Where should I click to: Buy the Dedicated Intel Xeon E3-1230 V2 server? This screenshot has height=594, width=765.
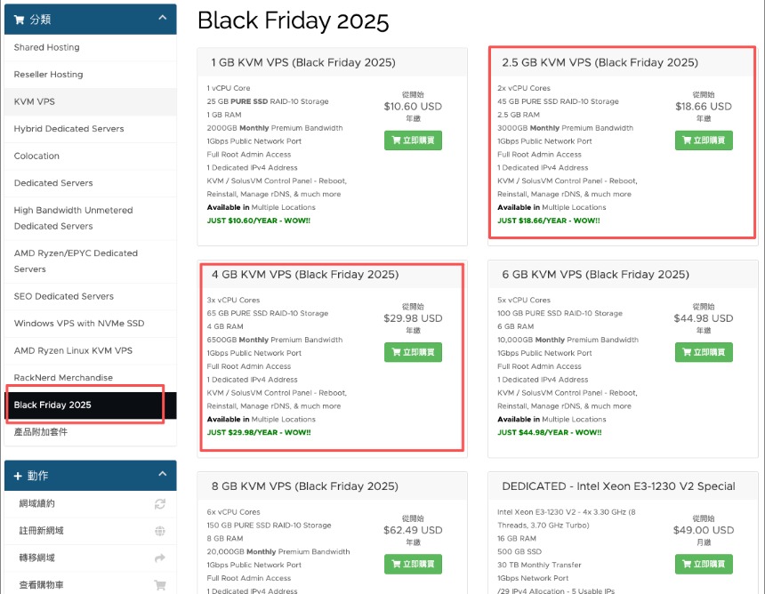click(704, 564)
